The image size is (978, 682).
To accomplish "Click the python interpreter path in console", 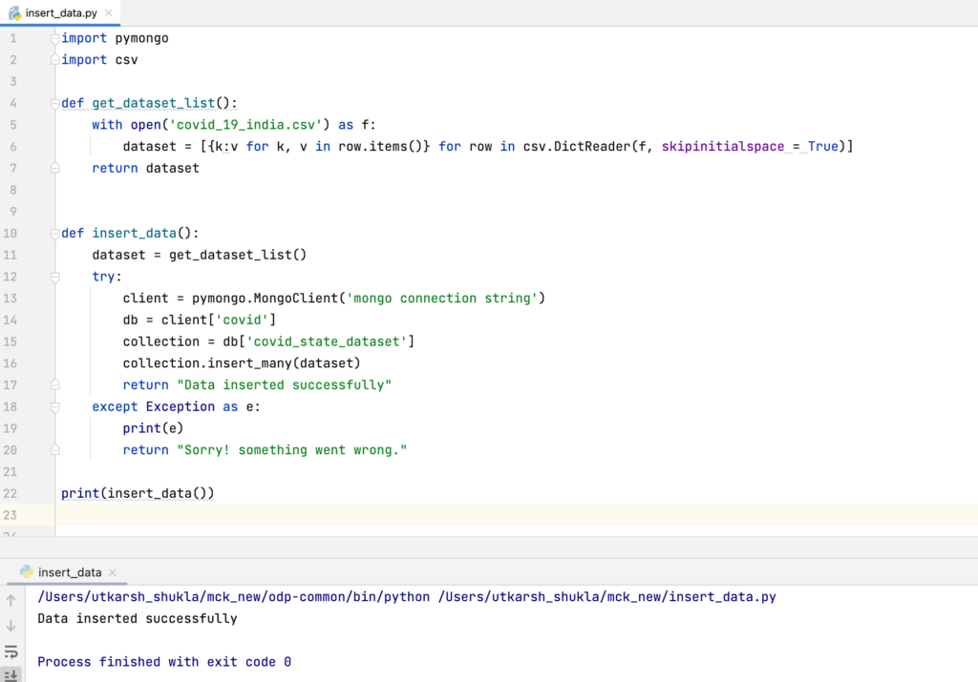I will (233, 597).
